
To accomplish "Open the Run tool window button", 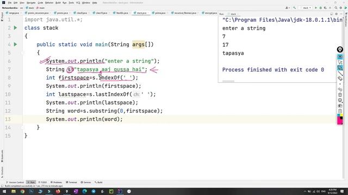I will 31,183.
